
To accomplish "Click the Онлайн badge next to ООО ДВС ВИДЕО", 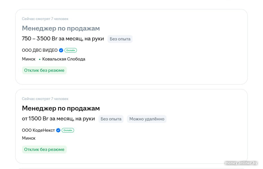I will tap(71, 50).
